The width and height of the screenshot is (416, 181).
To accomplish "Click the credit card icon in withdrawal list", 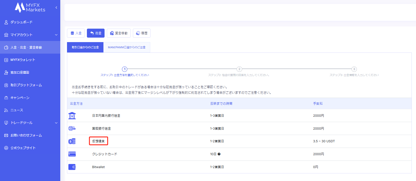I will [72, 154].
